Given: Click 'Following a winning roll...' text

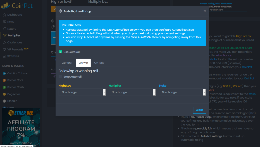Looking at the screenshot, I should pos(79,71).
